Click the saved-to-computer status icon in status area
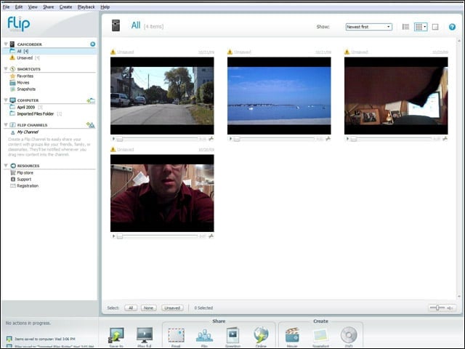Screen dimensions: 465x349 coord(9,339)
